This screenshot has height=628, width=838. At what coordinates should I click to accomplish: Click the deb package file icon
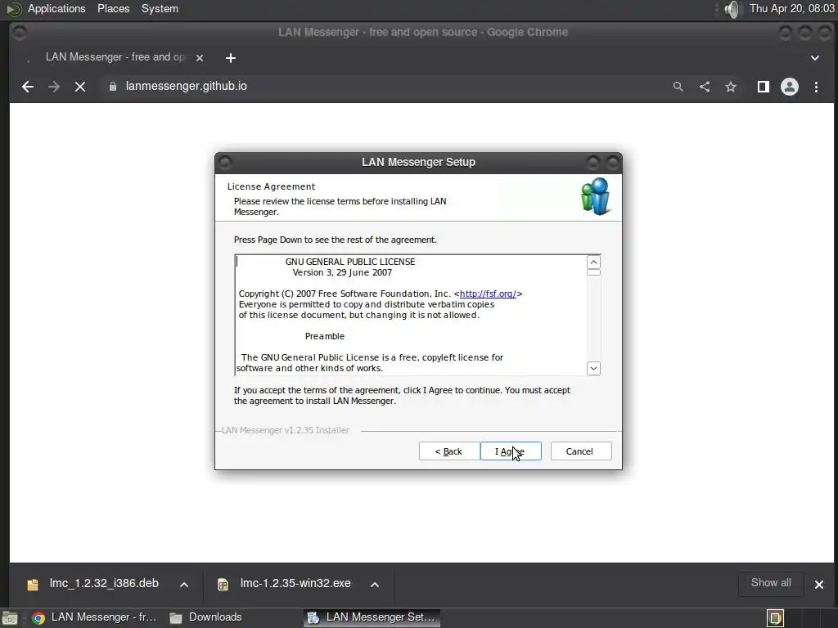point(33,584)
